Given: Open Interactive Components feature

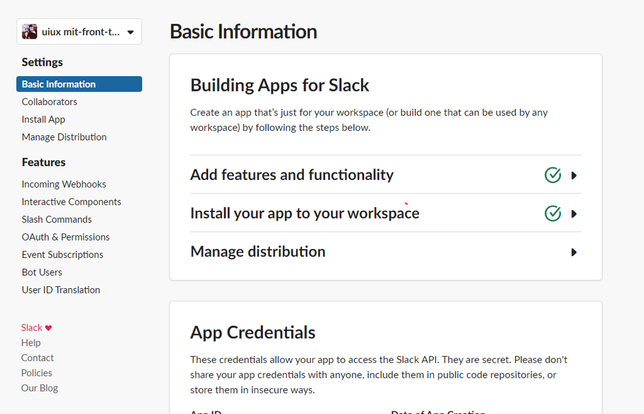Looking at the screenshot, I should pos(72,202).
